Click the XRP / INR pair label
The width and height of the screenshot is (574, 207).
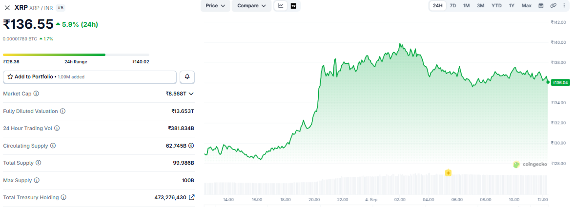click(x=41, y=8)
